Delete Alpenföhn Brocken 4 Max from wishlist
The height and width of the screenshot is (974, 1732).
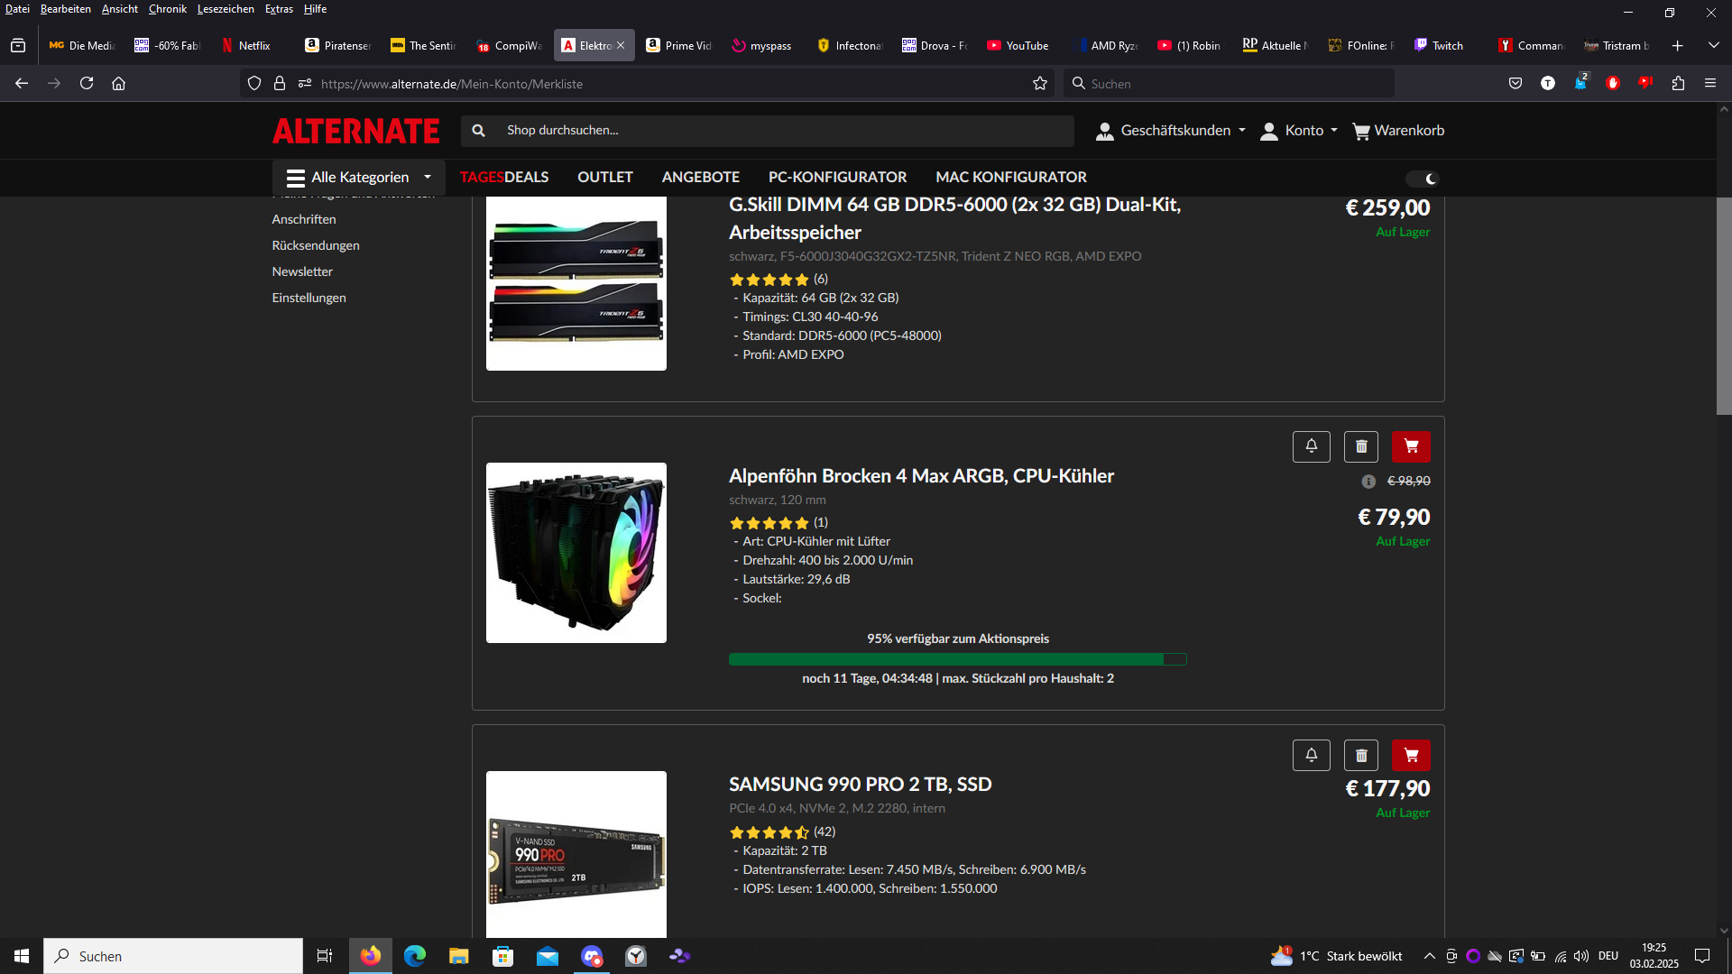(1361, 446)
